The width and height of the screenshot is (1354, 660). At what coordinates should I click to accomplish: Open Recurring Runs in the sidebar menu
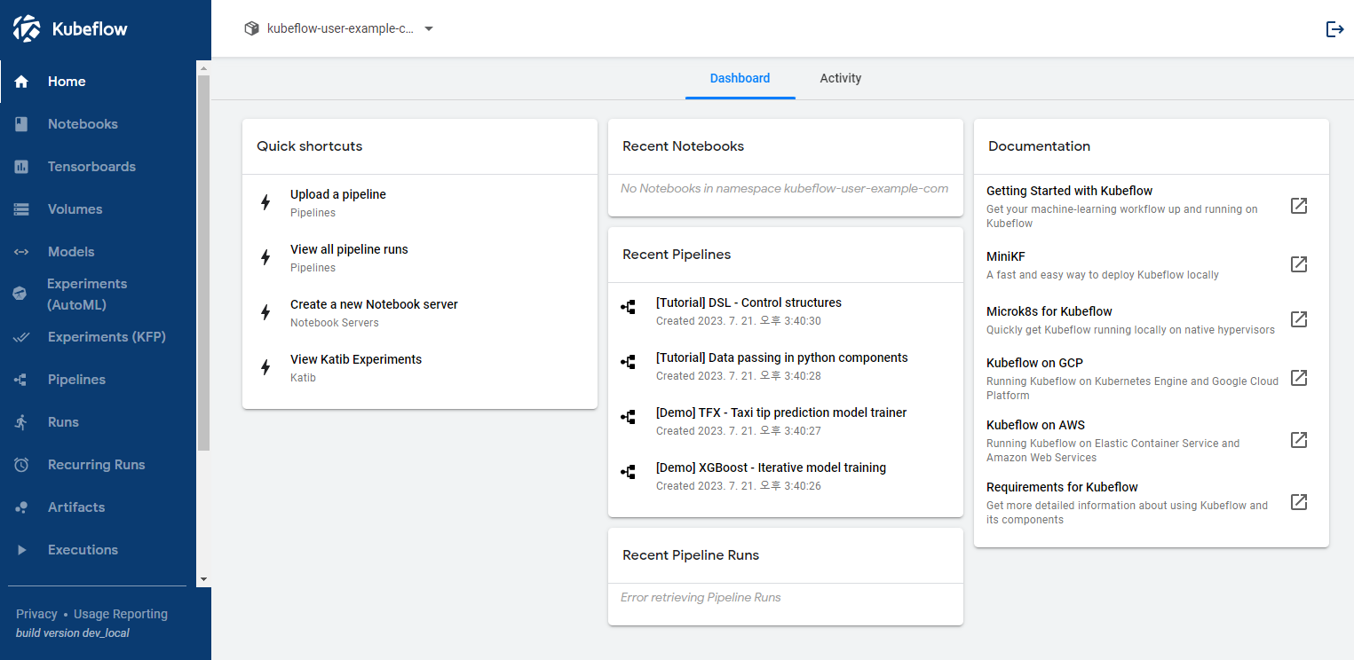98,465
